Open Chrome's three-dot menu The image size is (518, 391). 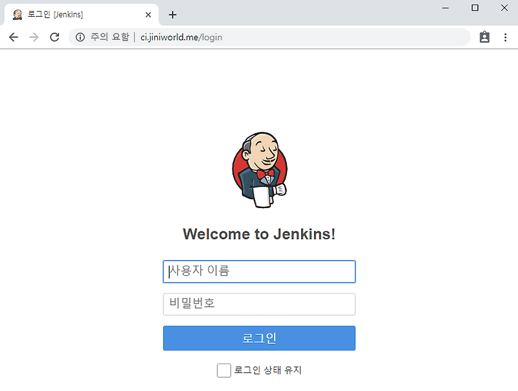[x=505, y=37]
